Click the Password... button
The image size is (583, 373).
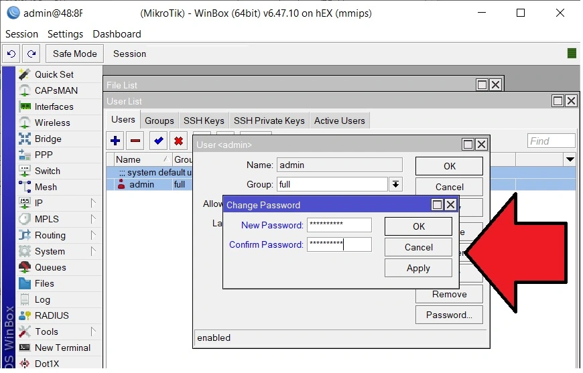tap(449, 315)
